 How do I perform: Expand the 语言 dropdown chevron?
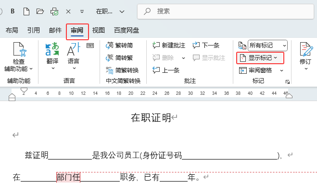tap(74, 68)
